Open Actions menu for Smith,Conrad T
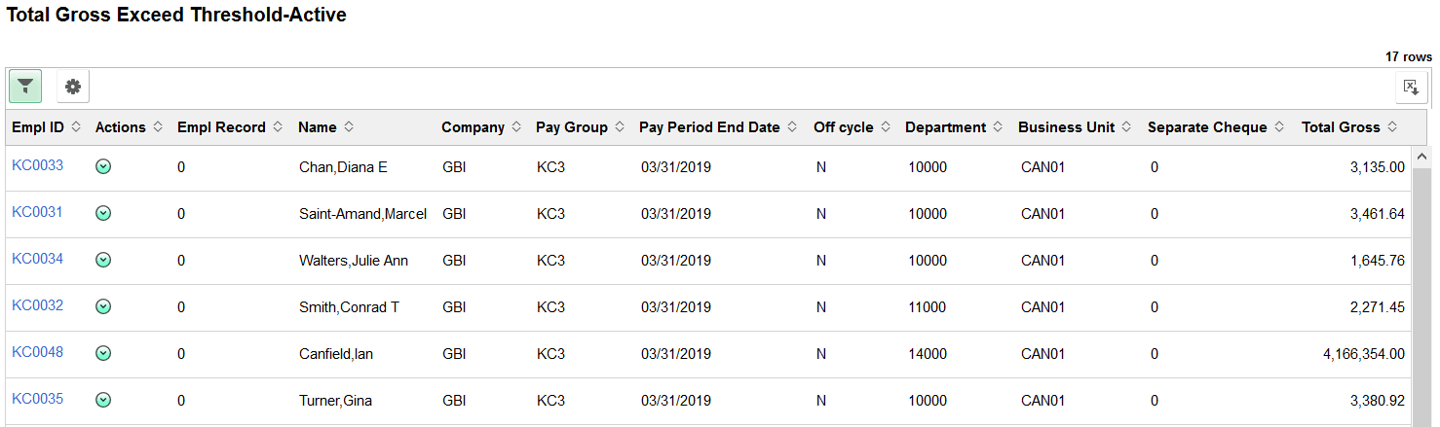1440x427 pixels. coord(103,306)
